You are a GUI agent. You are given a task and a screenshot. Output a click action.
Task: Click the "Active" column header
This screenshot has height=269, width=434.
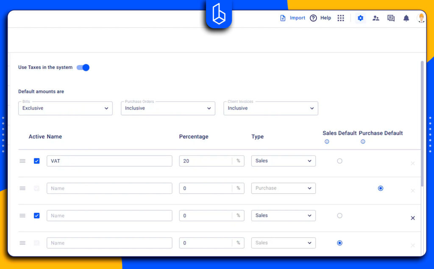36,137
